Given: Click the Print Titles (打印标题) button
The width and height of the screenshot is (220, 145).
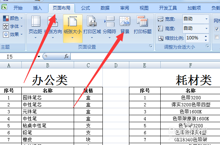Looking at the screenshot, I should click(143, 25).
